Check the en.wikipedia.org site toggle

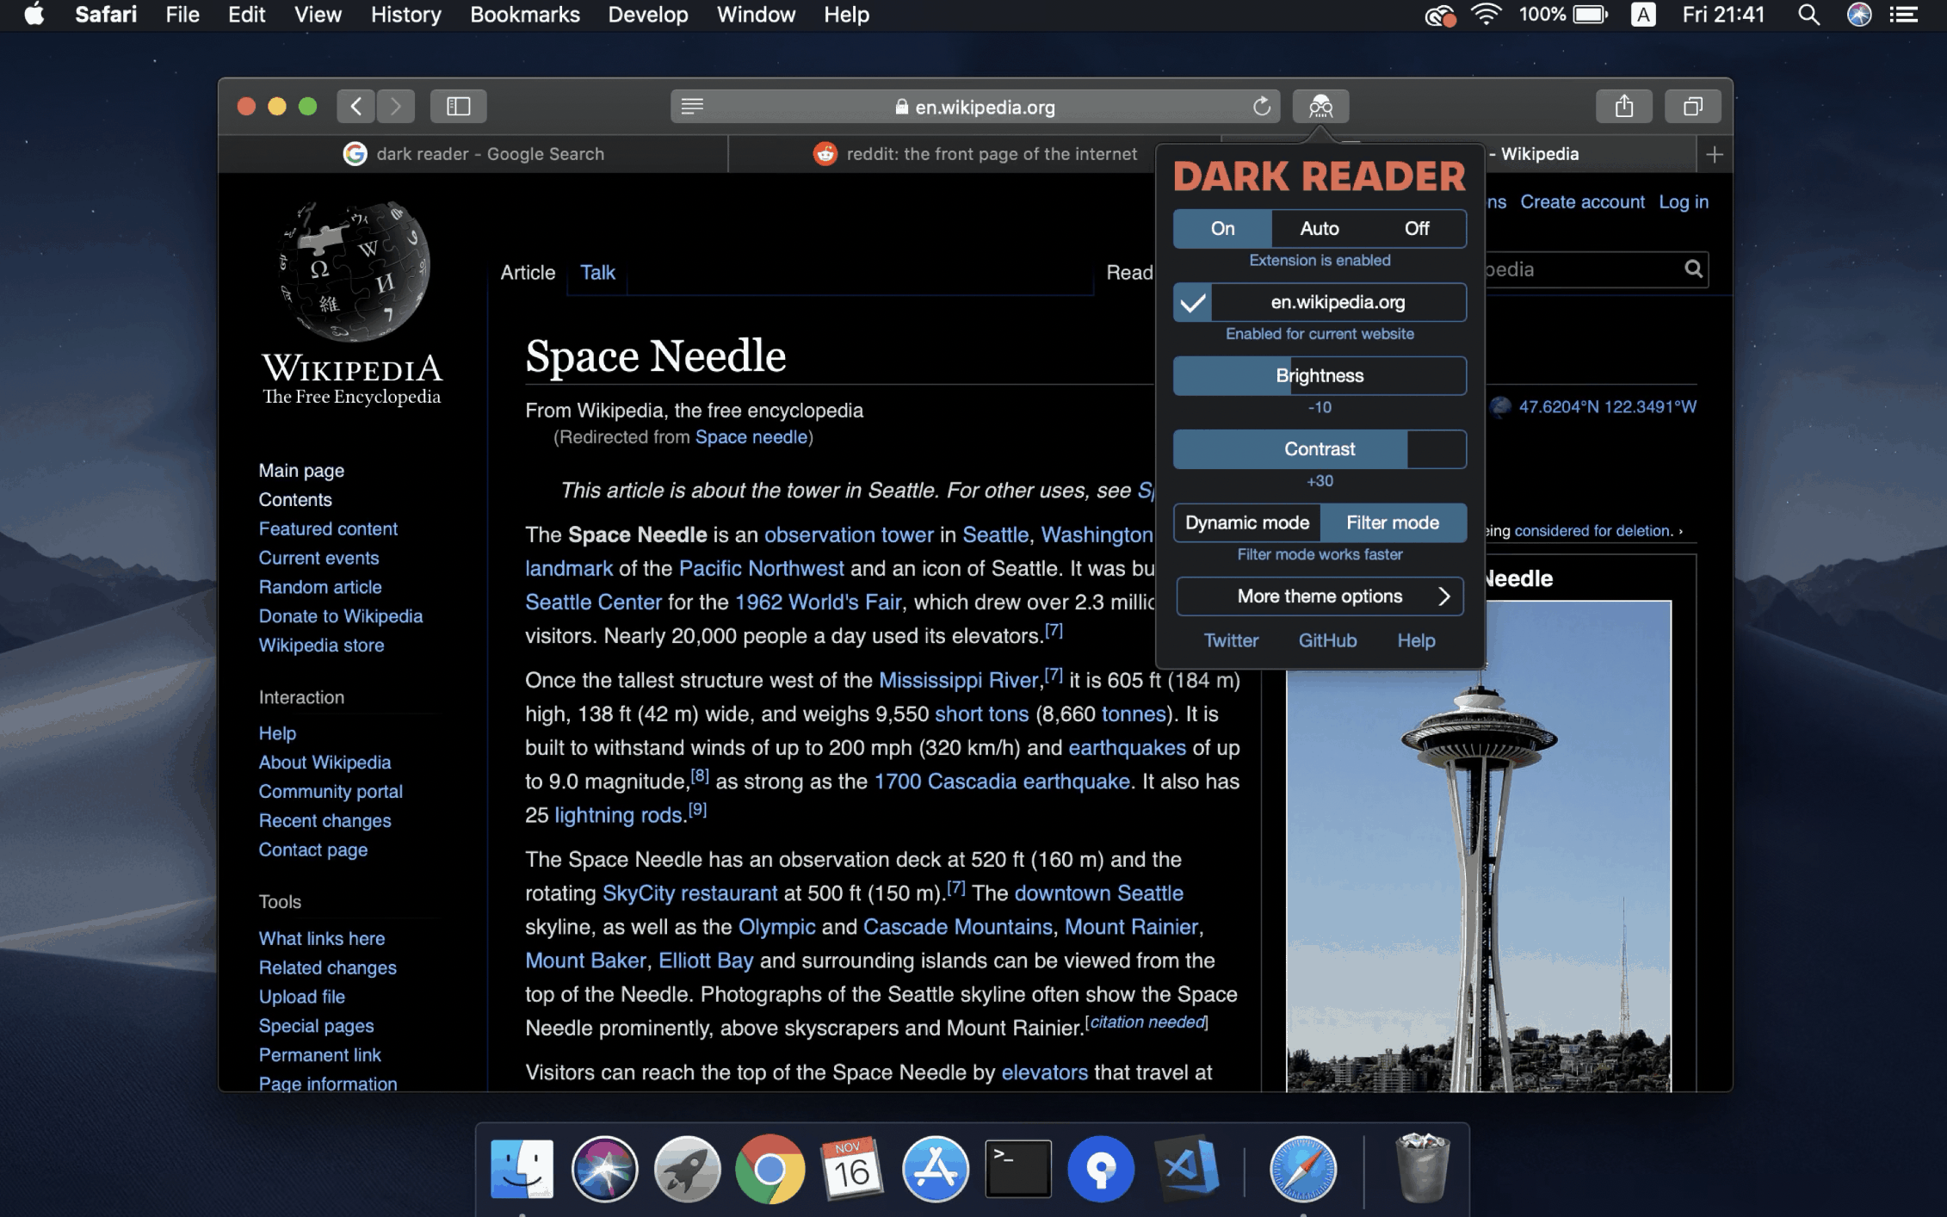coord(1193,301)
